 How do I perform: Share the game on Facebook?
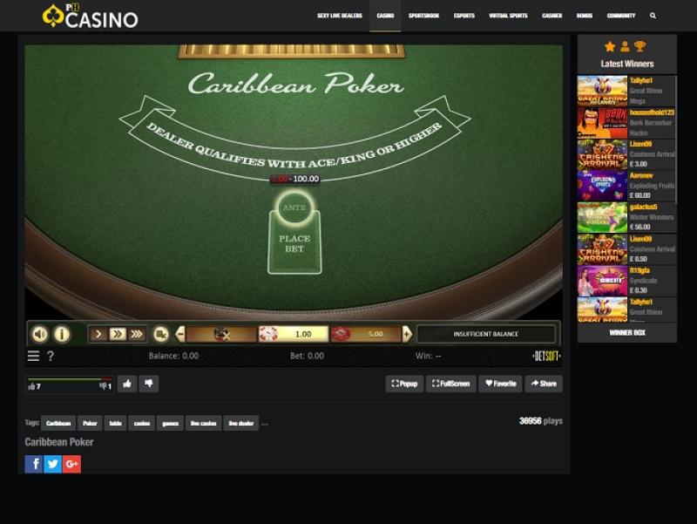coord(33,464)
